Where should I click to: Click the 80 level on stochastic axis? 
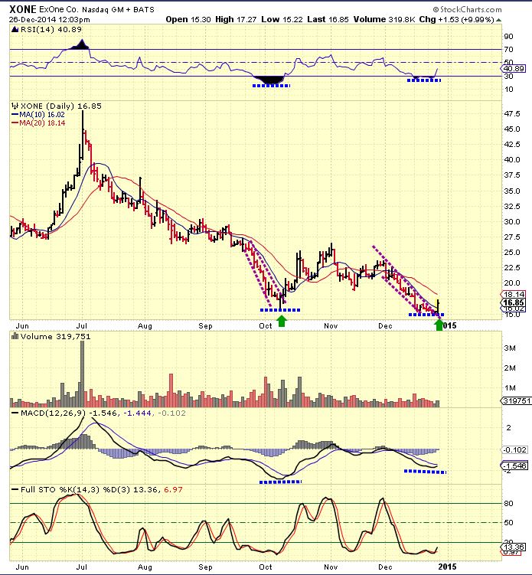click(509, 504)
